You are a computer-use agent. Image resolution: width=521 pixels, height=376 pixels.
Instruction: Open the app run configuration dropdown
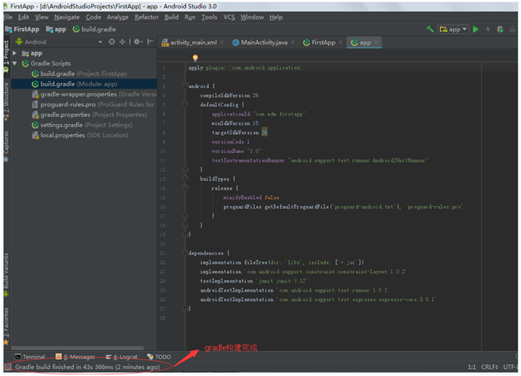point(454,29)
